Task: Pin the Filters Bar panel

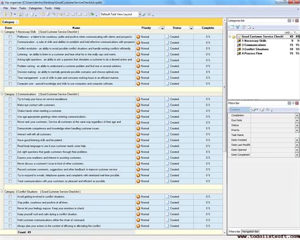Action: click(x=293, y=103)
